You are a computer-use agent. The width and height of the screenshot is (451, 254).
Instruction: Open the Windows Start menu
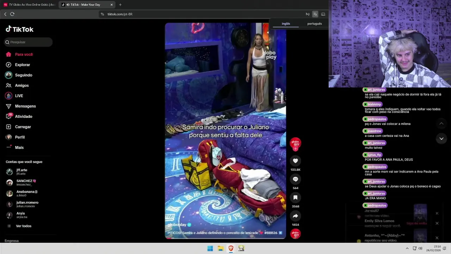pos(210,248)
